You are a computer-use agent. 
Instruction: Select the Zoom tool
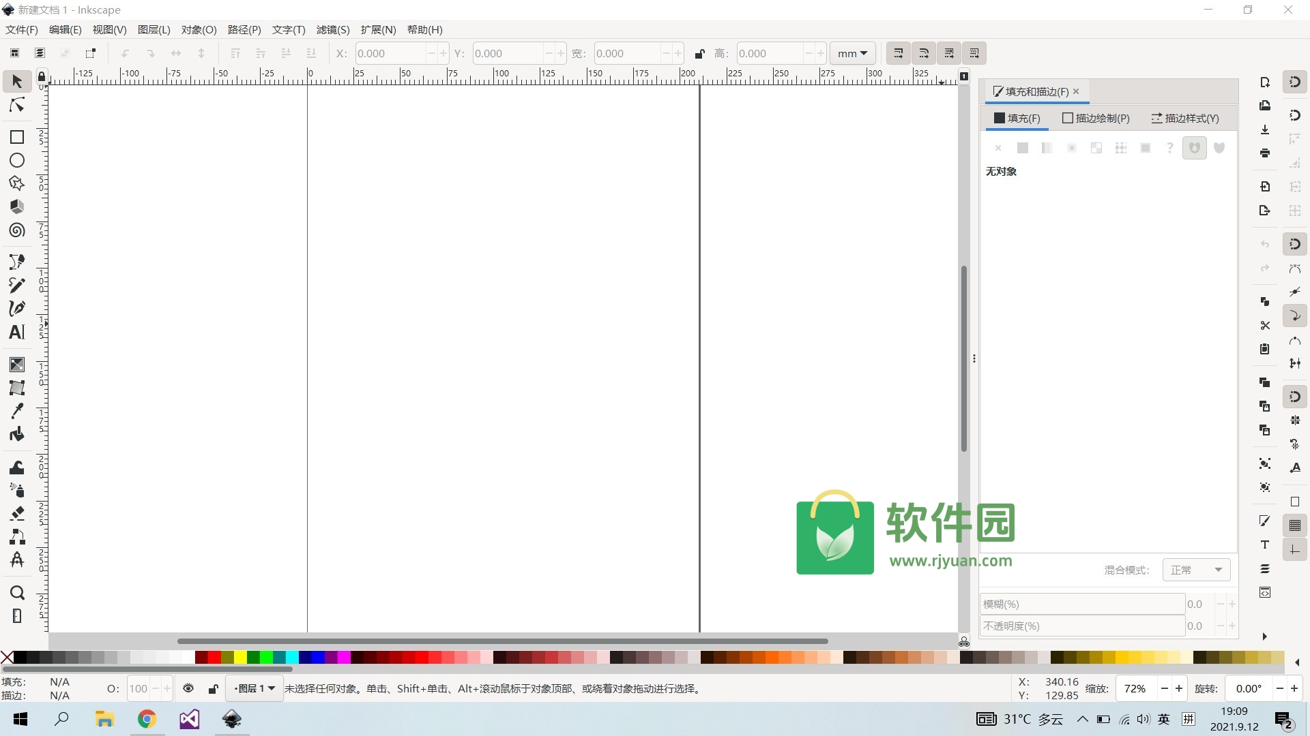tap(17, 592)
